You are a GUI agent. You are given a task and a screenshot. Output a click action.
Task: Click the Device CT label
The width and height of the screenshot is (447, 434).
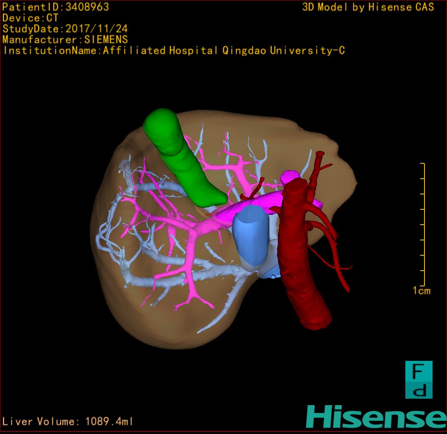coord(30,18)
